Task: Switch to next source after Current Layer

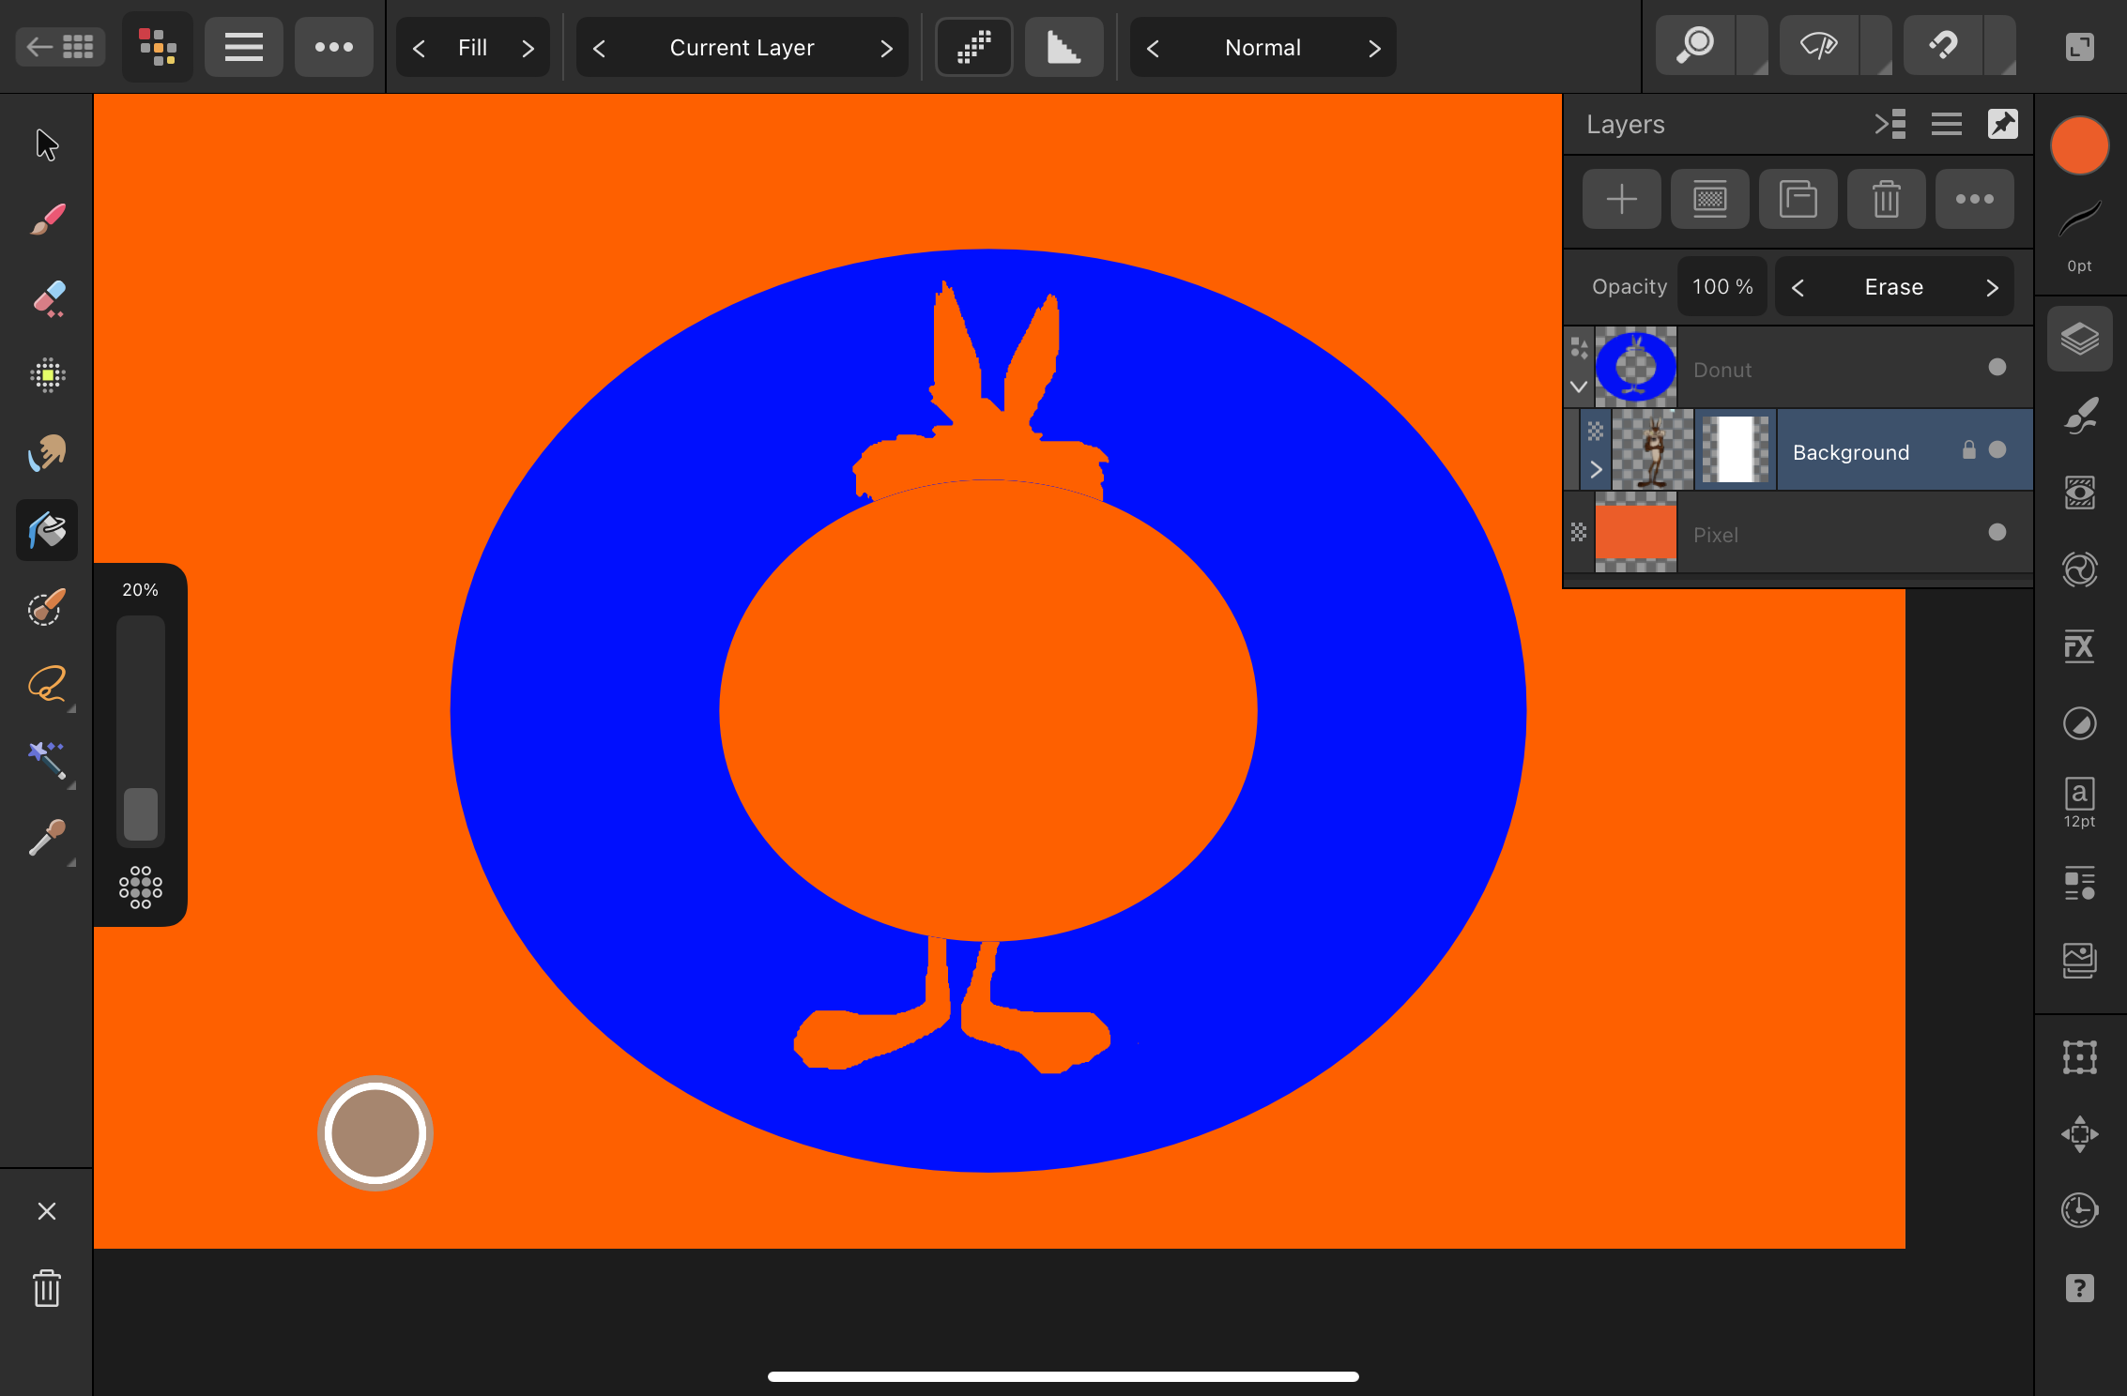Action: point(886,48)
